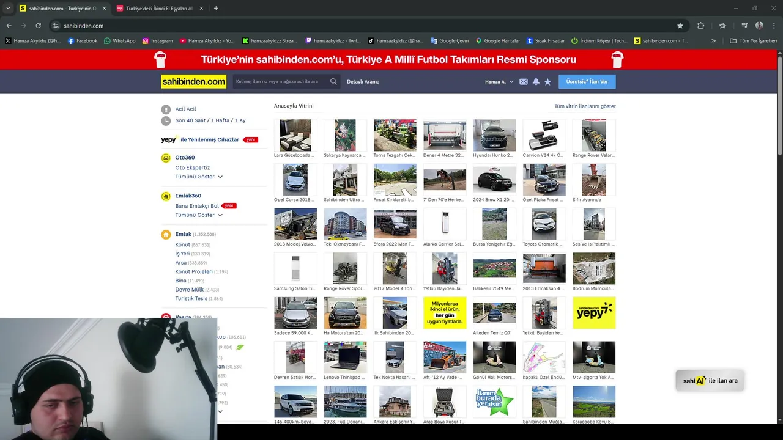Open the tab search dropdown arrow
Viewport: 783px width, 440px height.
point(8,9)
